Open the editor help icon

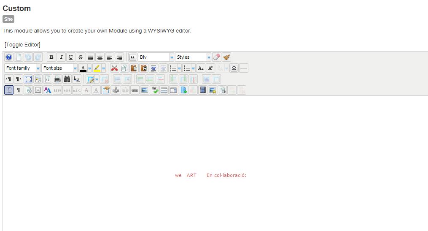(x=9, y=57)
